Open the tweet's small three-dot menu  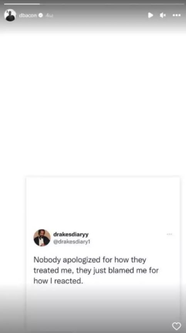(x=169, y=234)
